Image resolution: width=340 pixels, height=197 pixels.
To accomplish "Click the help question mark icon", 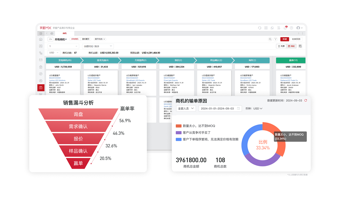I will tap(292, 28).
